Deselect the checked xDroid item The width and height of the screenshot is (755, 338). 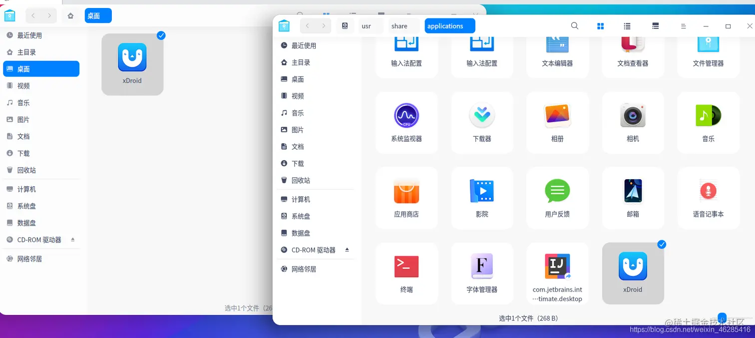click(x=662, y=245)
